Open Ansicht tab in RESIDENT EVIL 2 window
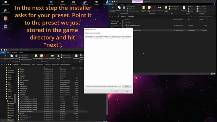This screenshot has height=122, width=217. [x=21, y=53]
